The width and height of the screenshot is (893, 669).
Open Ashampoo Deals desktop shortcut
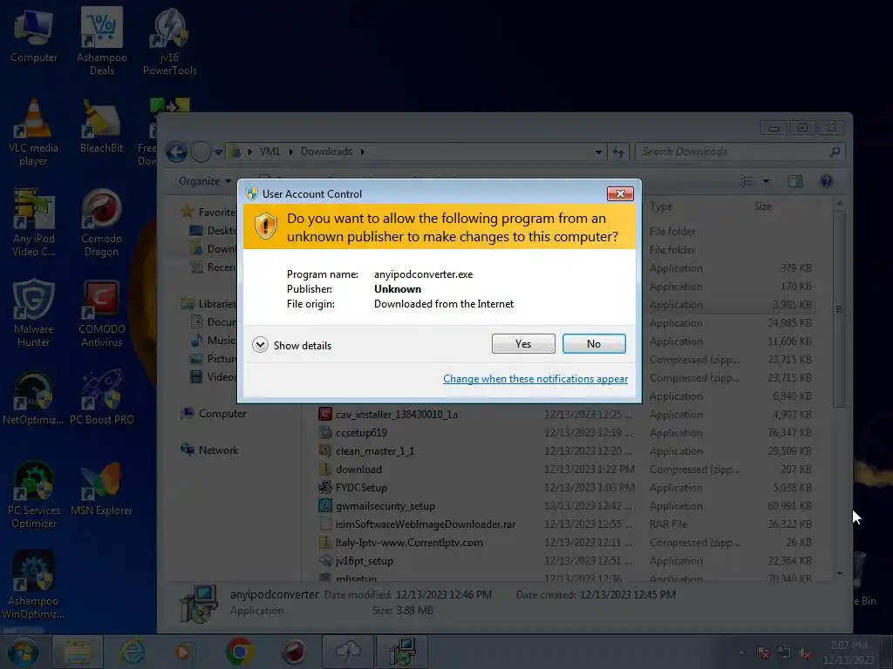pos(102,42)
